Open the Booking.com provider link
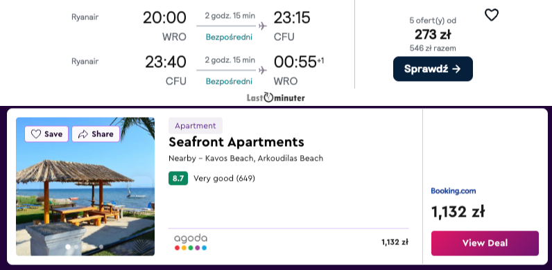 [453, 191]
